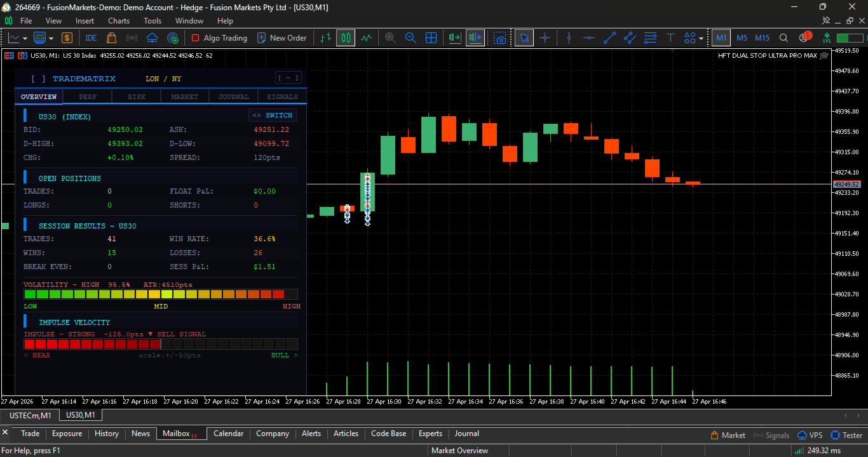
Task: Switch chart to line chart mode
Action: click(367, 38)
